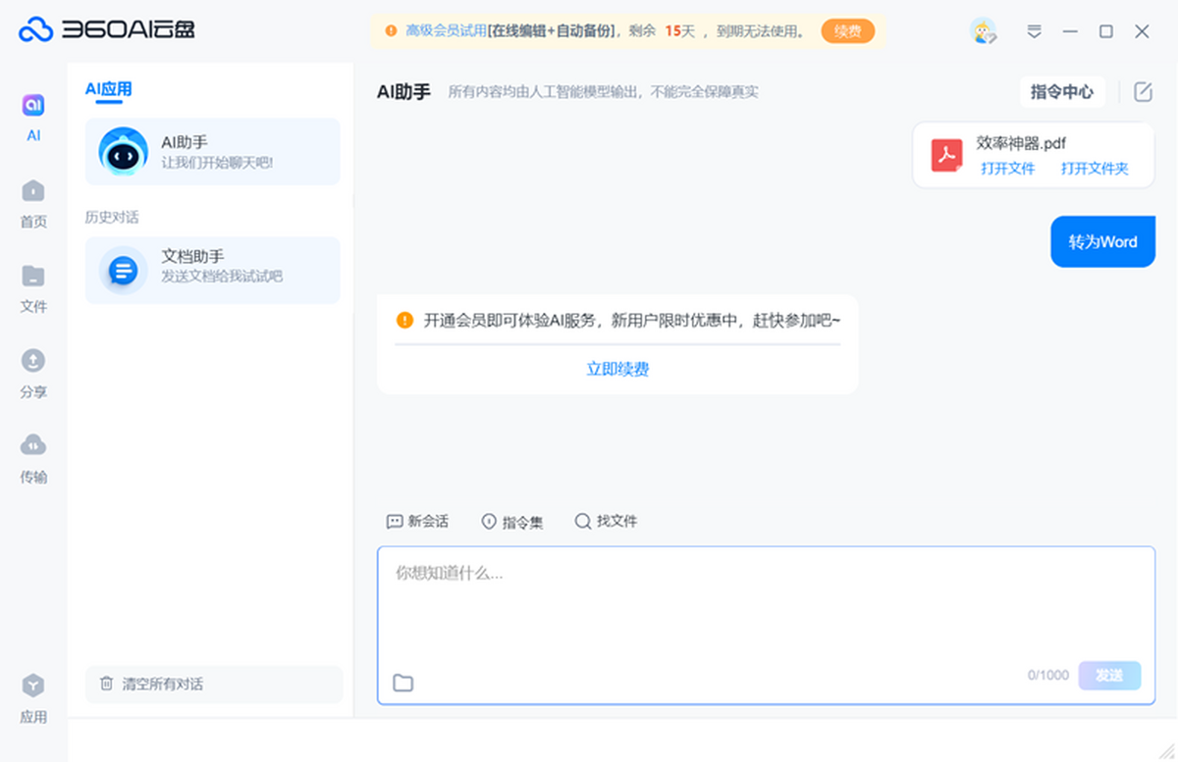This screenshot has width=1178, height=762.
Task: Select the AI应用 tab
Action: point(108,90)
